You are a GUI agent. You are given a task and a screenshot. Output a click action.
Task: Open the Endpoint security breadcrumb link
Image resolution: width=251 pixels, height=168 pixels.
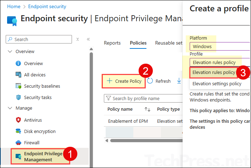pos(47,7)
